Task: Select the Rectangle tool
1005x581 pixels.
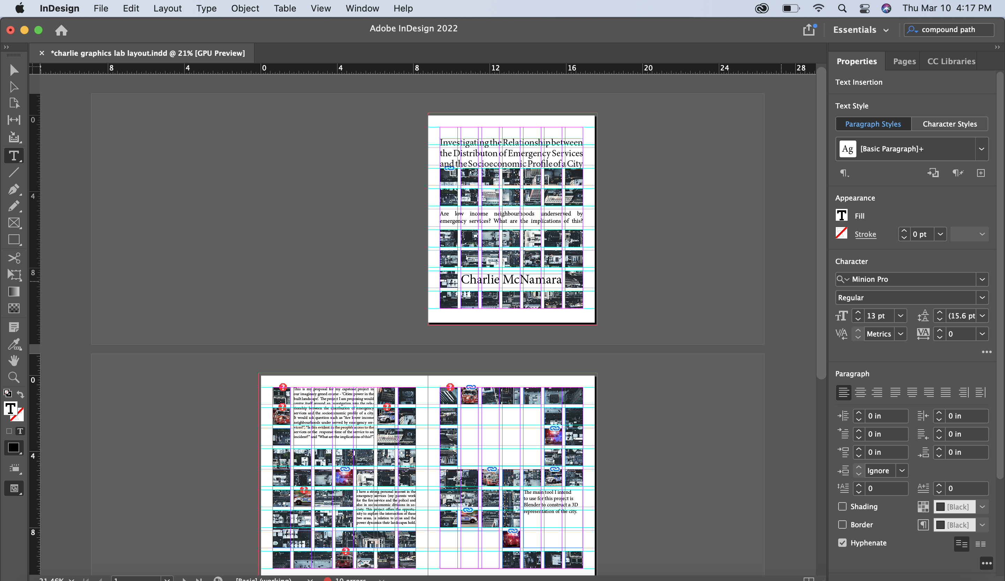Action: click(x=14, y=240)
